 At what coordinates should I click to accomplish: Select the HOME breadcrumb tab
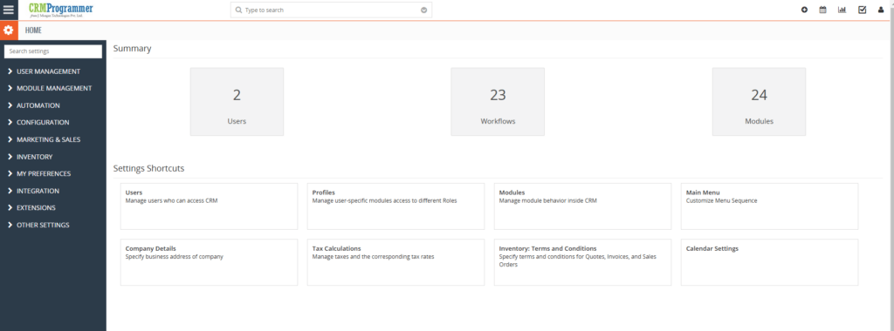(33, 30)
